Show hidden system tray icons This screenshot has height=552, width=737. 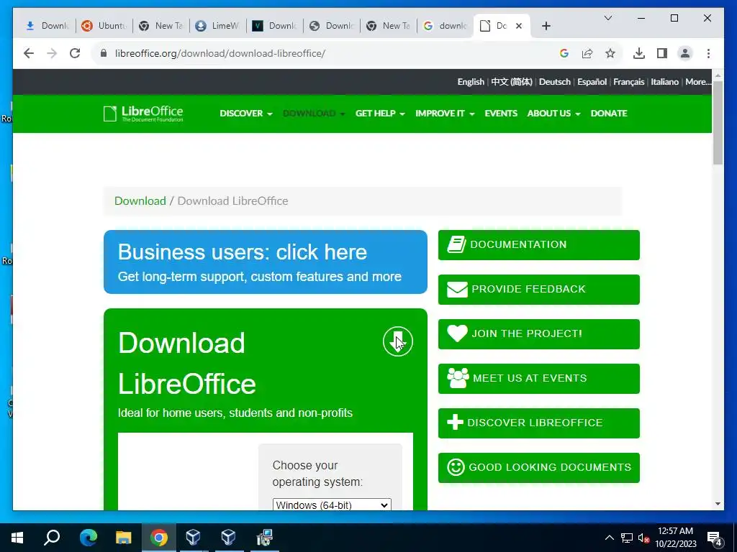pos(609,538)
